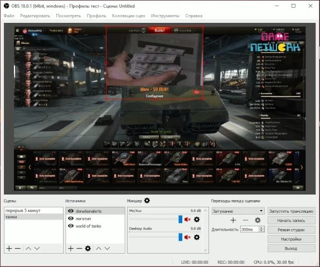Move scene up with arrow icon
Viewport: 320px width, 267px height.
tap(28, 249)
